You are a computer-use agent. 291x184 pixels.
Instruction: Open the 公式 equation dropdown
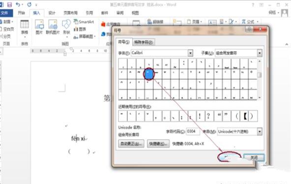[x=250, y=22]
